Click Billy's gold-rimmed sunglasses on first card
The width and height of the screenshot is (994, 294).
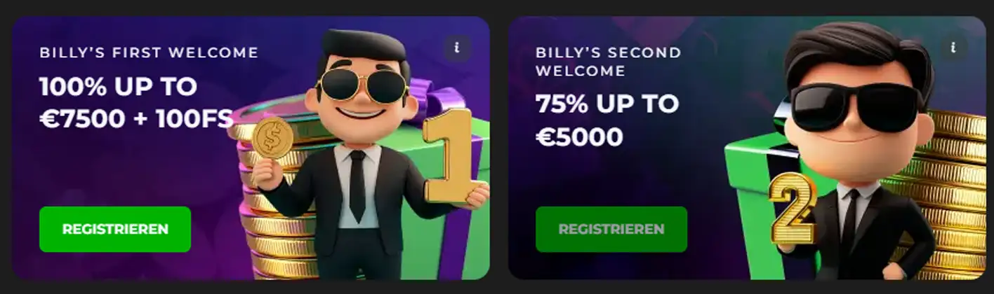click(x=361, y=85)
